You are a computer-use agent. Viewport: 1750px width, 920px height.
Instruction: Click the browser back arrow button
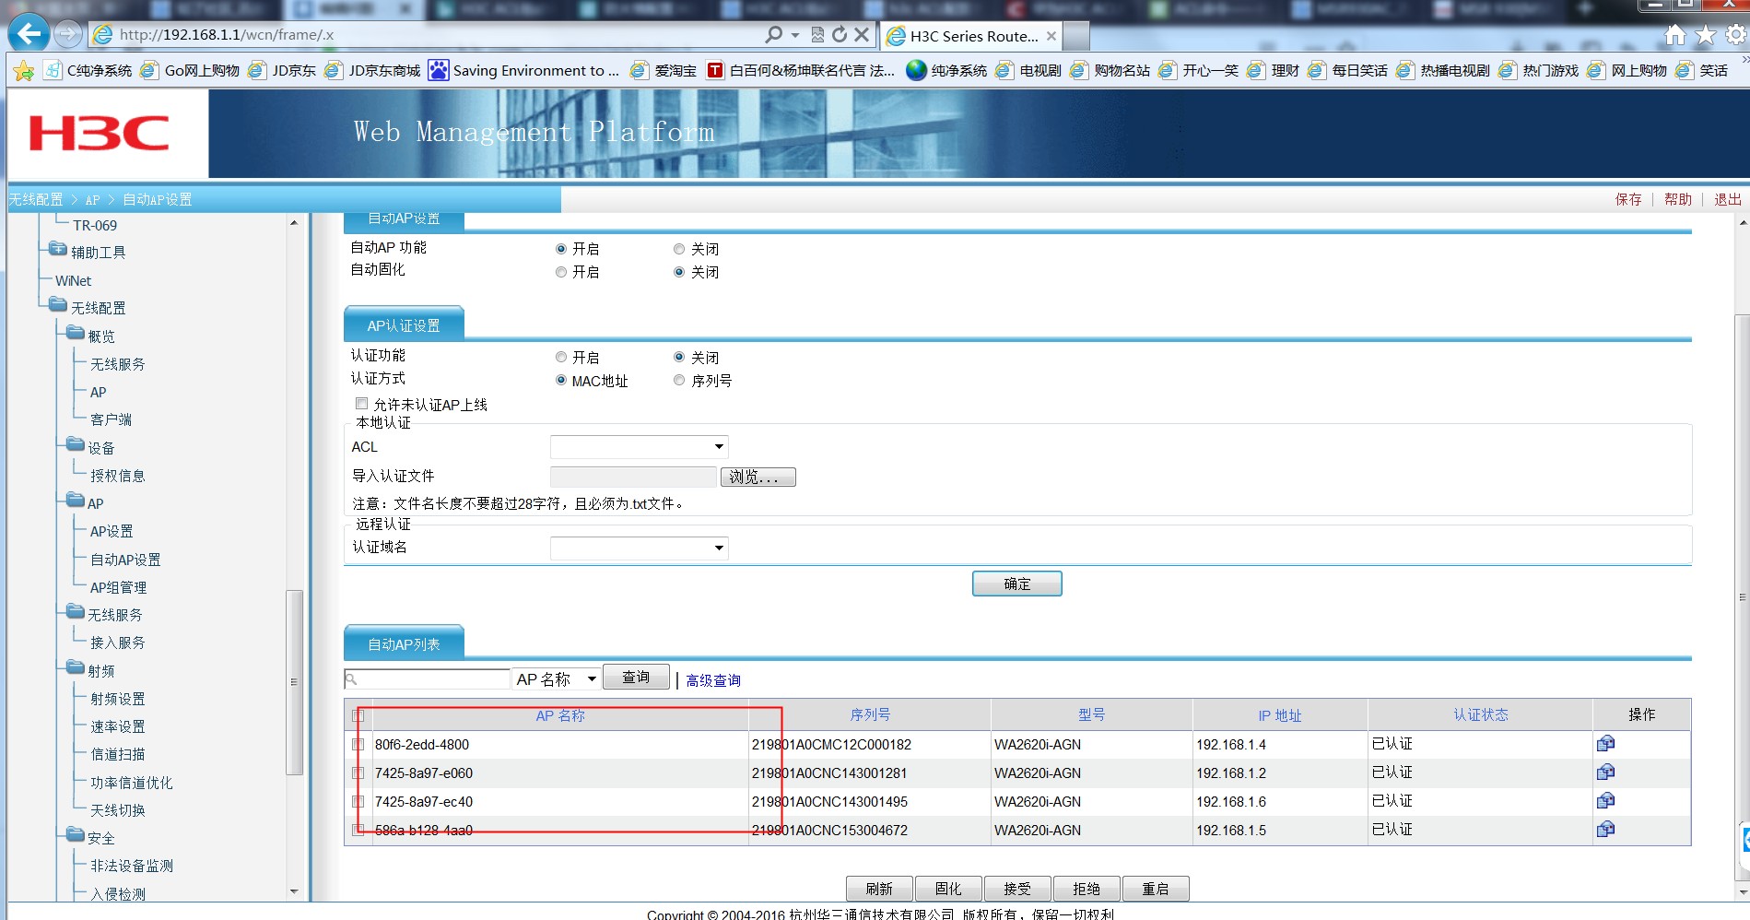tap(29, 34)
